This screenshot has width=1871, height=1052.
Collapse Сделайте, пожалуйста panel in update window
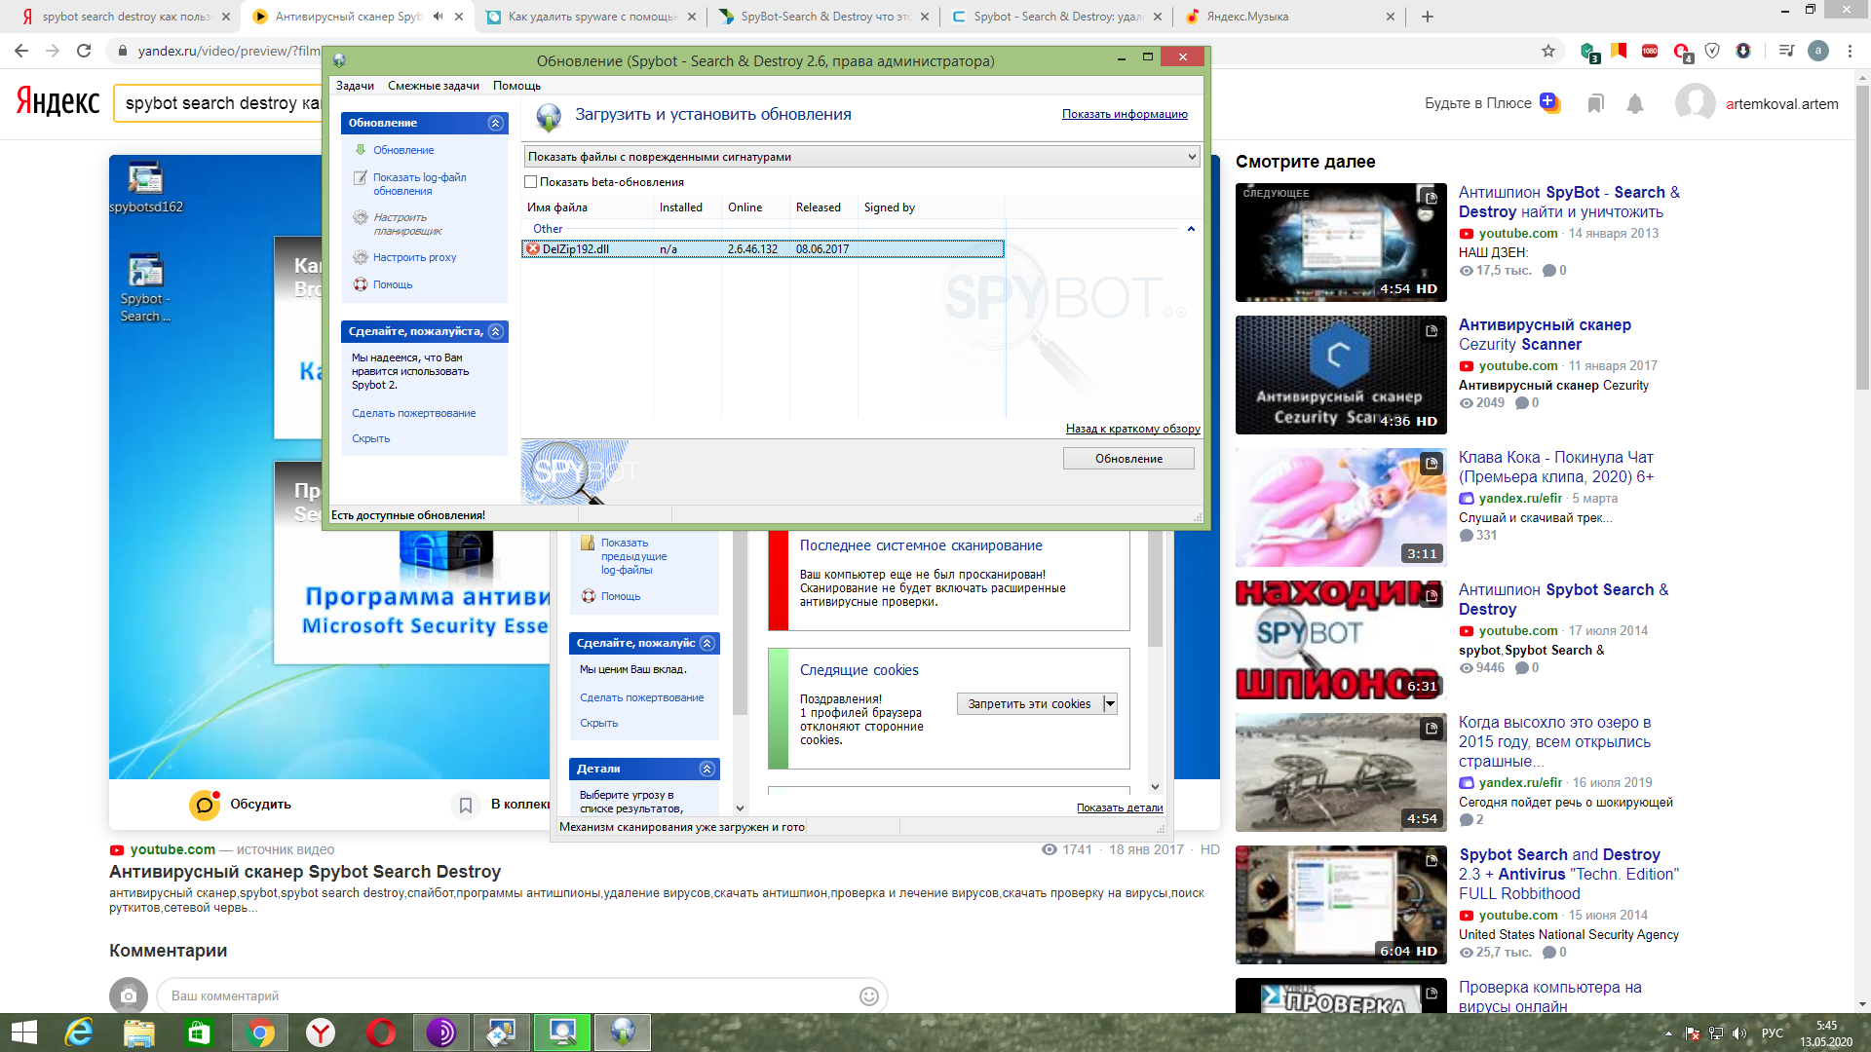pyautogui.click(x=495, y=331)
